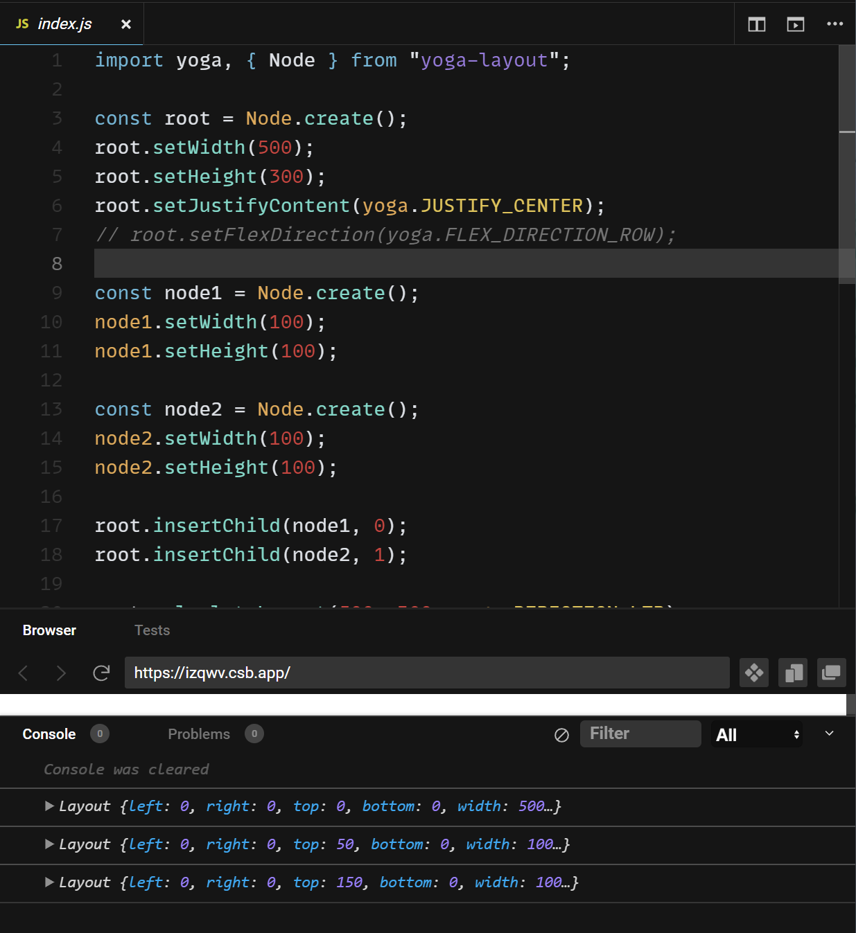
Task: Switch to the Tests tab
Action: (152, 630)
